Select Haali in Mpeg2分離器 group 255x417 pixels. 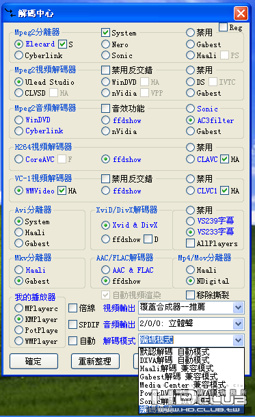[x=190, y=55]
